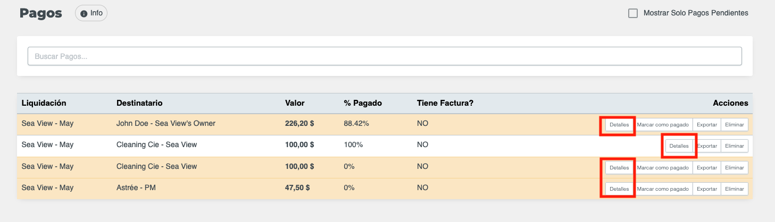Open Detalles for the 100% paid Cleaning Cie payment

[679, 146]
